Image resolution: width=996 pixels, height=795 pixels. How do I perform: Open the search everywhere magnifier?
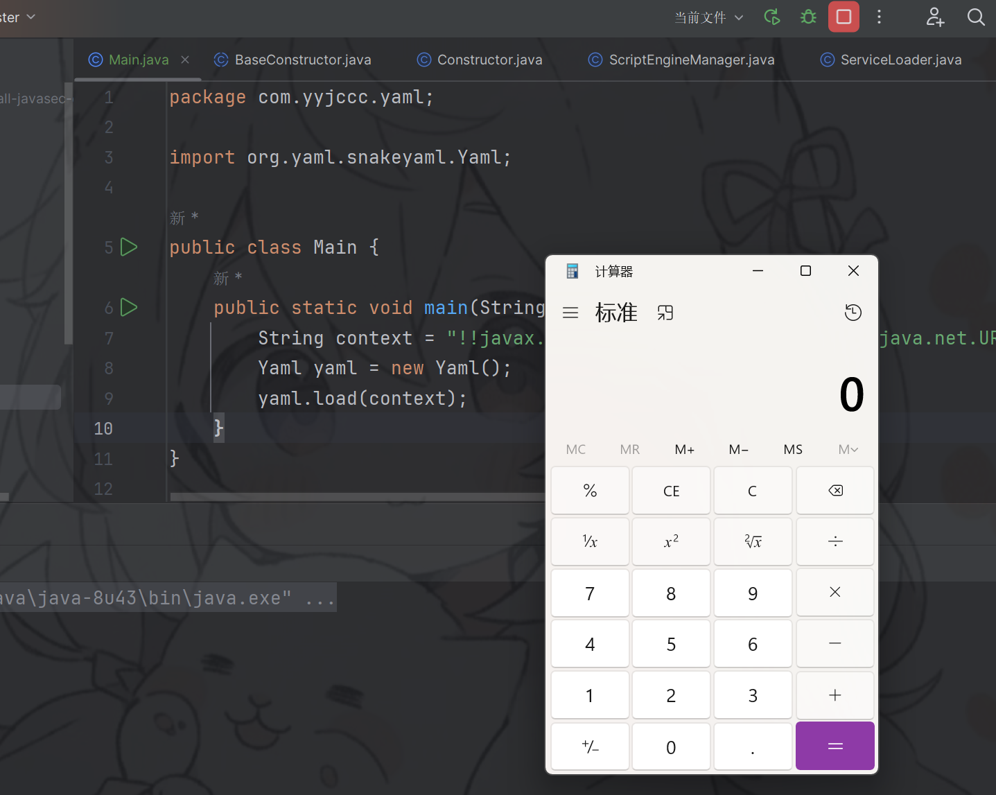pos(976,17)
